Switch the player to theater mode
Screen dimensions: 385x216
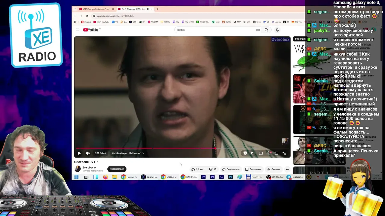point(276,153)
